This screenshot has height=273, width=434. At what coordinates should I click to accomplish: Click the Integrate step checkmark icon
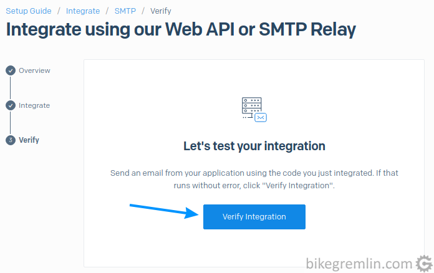11,105
